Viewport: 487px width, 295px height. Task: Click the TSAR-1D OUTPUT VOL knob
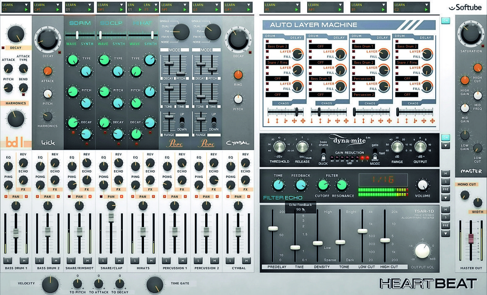422,251
